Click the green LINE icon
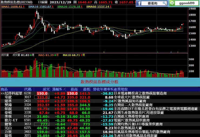The image size is (200, 137). pyautogui.click(x=172, y=3)
